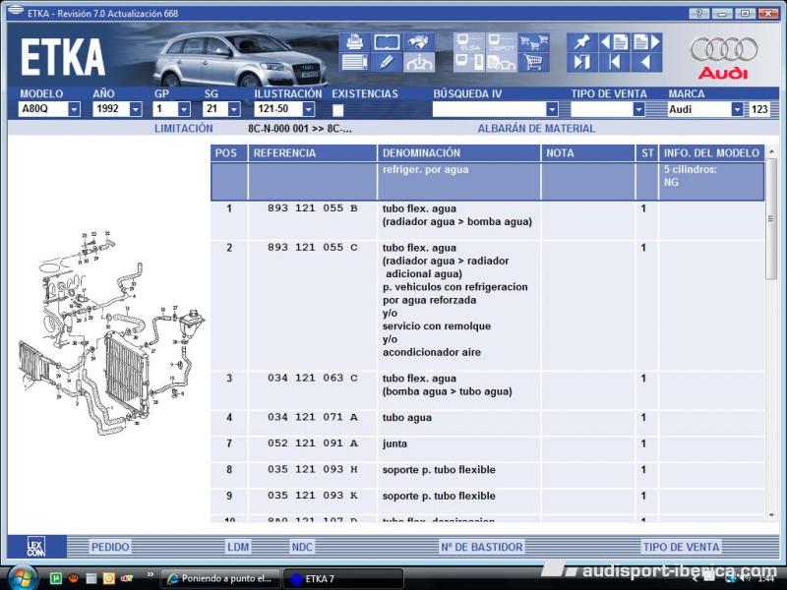Go to previous page icon
The image size is (787, 590).
(614, 42)
